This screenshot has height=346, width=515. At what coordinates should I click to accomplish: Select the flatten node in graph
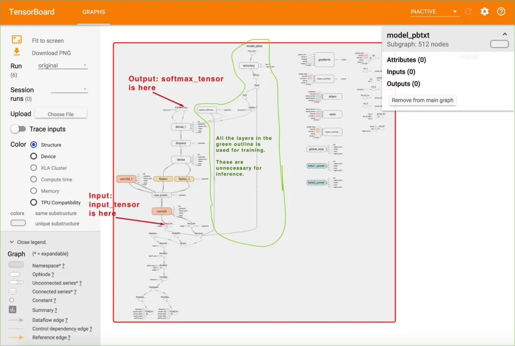(163, 179)
